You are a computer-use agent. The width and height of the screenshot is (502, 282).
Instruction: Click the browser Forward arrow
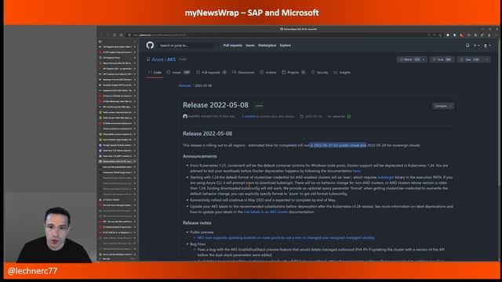107,34
